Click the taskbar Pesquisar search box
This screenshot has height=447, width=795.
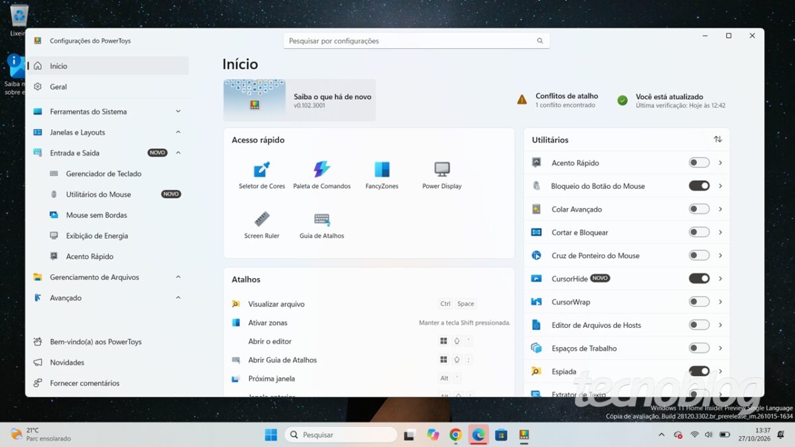click(x=341, y=434)
